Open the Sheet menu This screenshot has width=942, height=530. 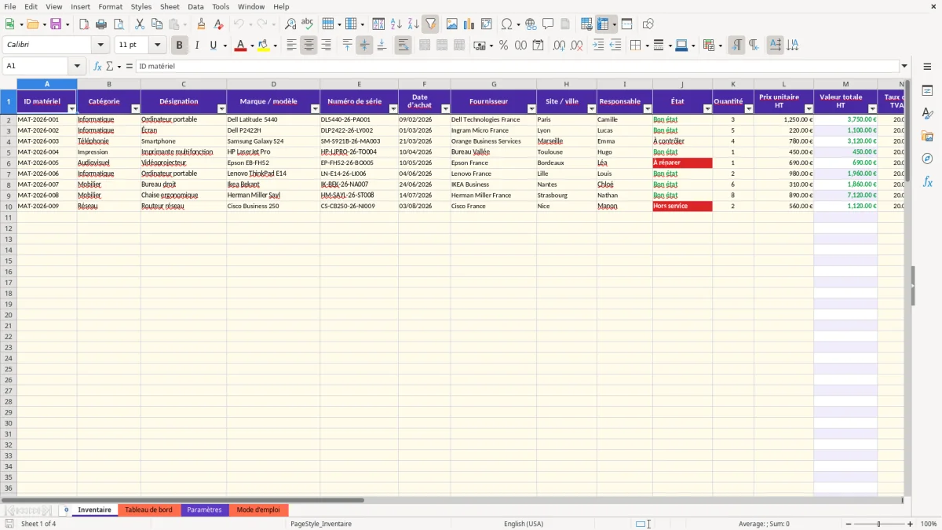170,6
